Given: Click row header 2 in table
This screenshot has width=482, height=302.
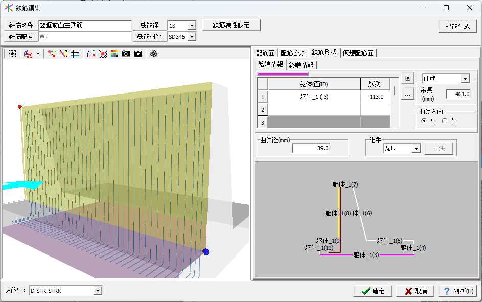Looking at the screenshot, I should 263,110.
